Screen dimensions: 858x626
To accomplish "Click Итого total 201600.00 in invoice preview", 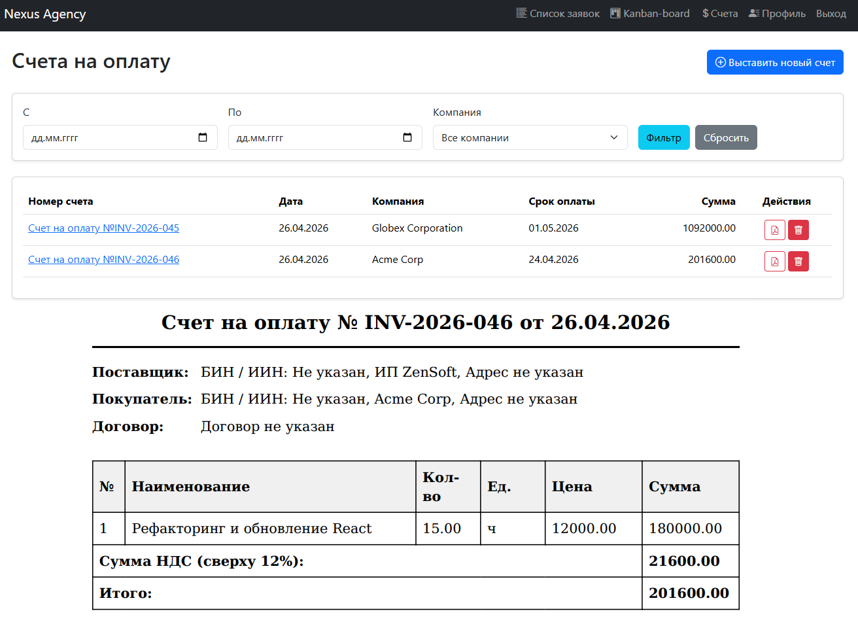I will [x=689, y=593].
